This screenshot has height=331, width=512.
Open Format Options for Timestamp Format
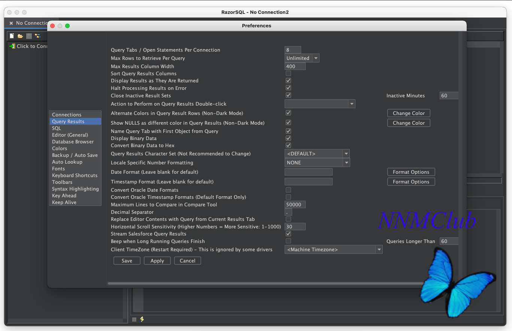coord(411,182)
